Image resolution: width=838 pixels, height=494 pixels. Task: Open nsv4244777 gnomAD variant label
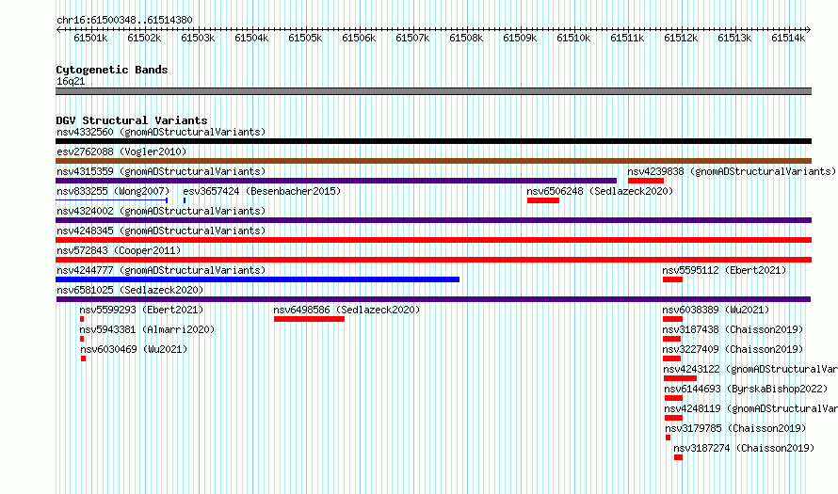[161, 270]
